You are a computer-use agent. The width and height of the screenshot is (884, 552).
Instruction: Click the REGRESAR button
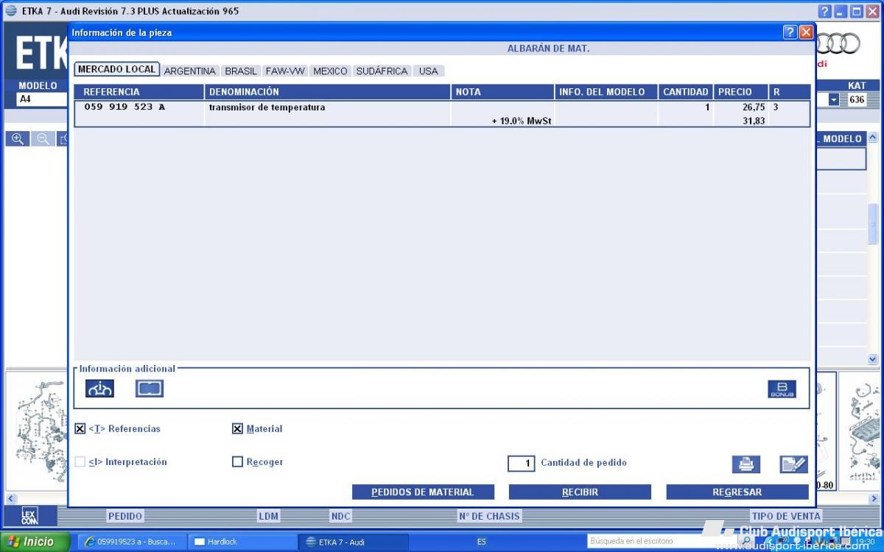737,492
